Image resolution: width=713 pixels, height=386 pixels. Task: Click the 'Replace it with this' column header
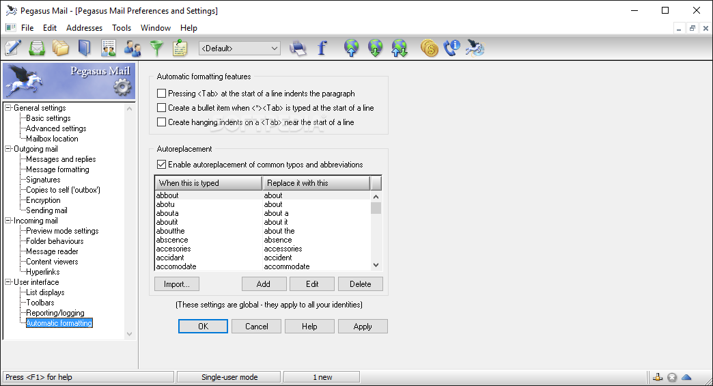coord(316,183)
